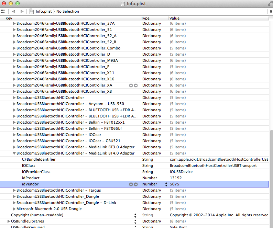Enter full screen with the arrows icon
The image size is (273, 228).
pyautogui.click(x=270, y=3)
